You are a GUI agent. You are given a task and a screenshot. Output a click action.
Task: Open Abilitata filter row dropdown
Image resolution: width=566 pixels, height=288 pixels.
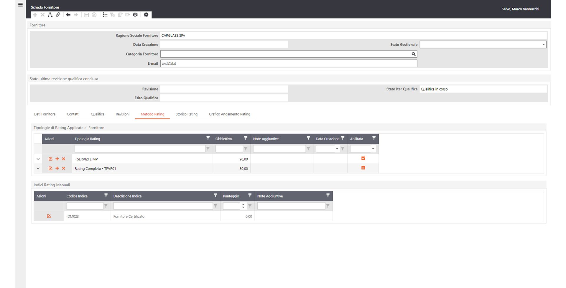[373, 149]
